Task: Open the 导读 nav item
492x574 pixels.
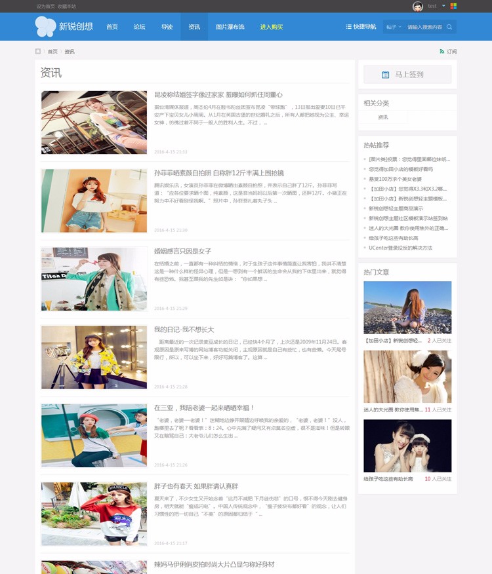Action: click(x=167, y=27)
